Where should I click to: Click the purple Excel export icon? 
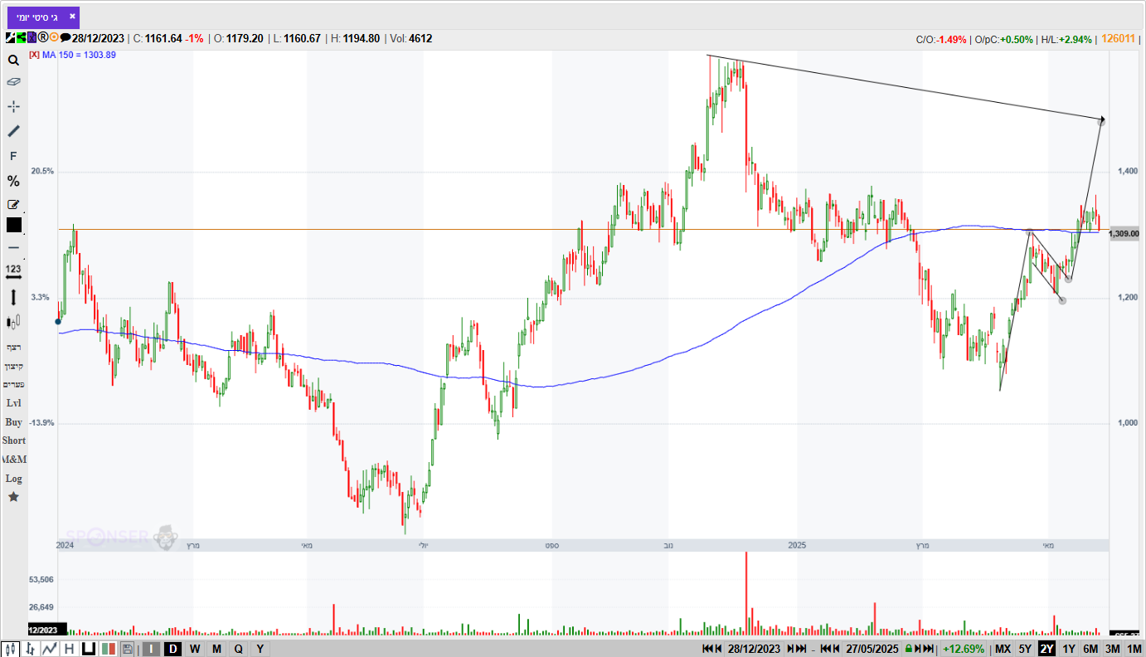32,38
